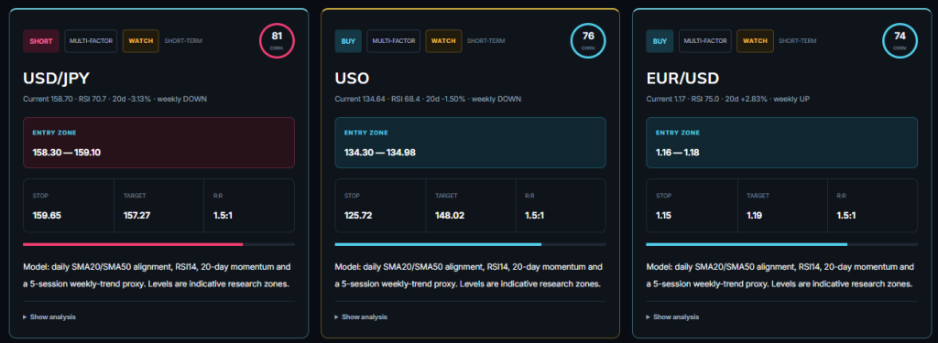This screenshot has height=343, width=938.
Task: Click the stats line starting Current 158.70
Action: click(x=115, y=99)
